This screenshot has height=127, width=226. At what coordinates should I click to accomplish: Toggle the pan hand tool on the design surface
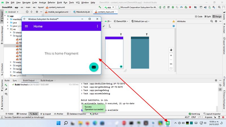[x=171, y=50]
